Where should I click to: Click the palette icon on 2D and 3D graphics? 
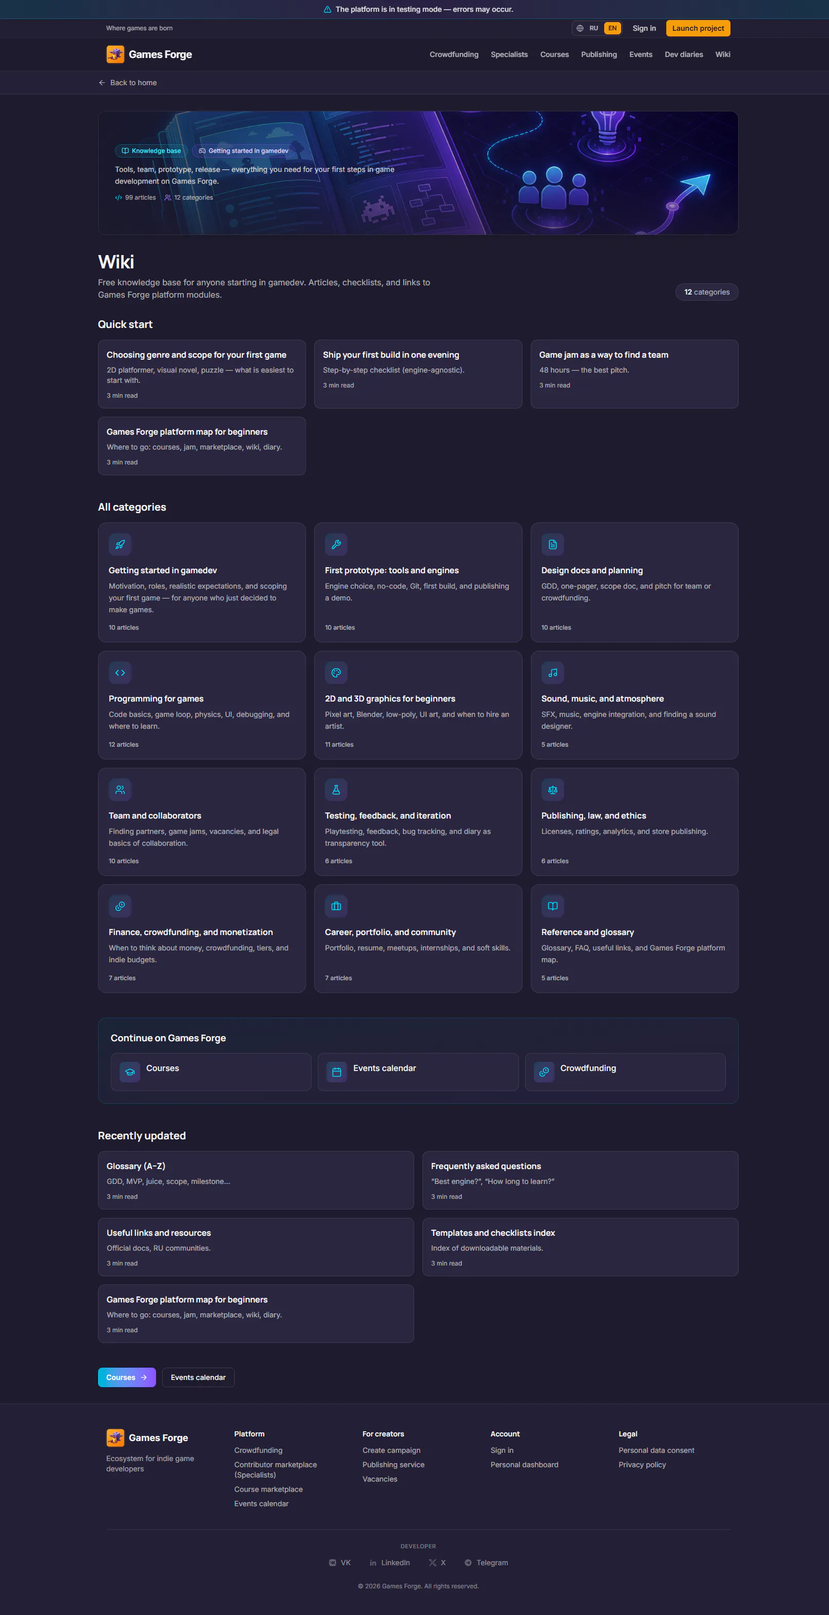(x=336, y=673)
